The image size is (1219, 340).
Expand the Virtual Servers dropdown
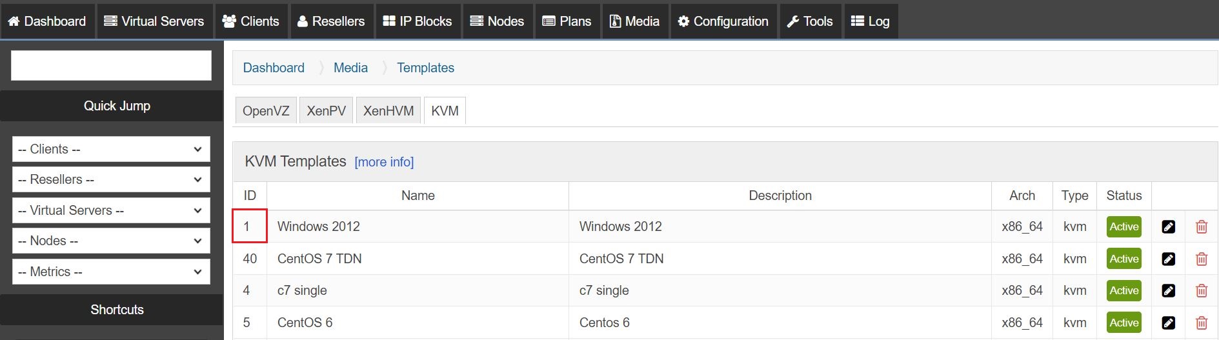[111, 210]
